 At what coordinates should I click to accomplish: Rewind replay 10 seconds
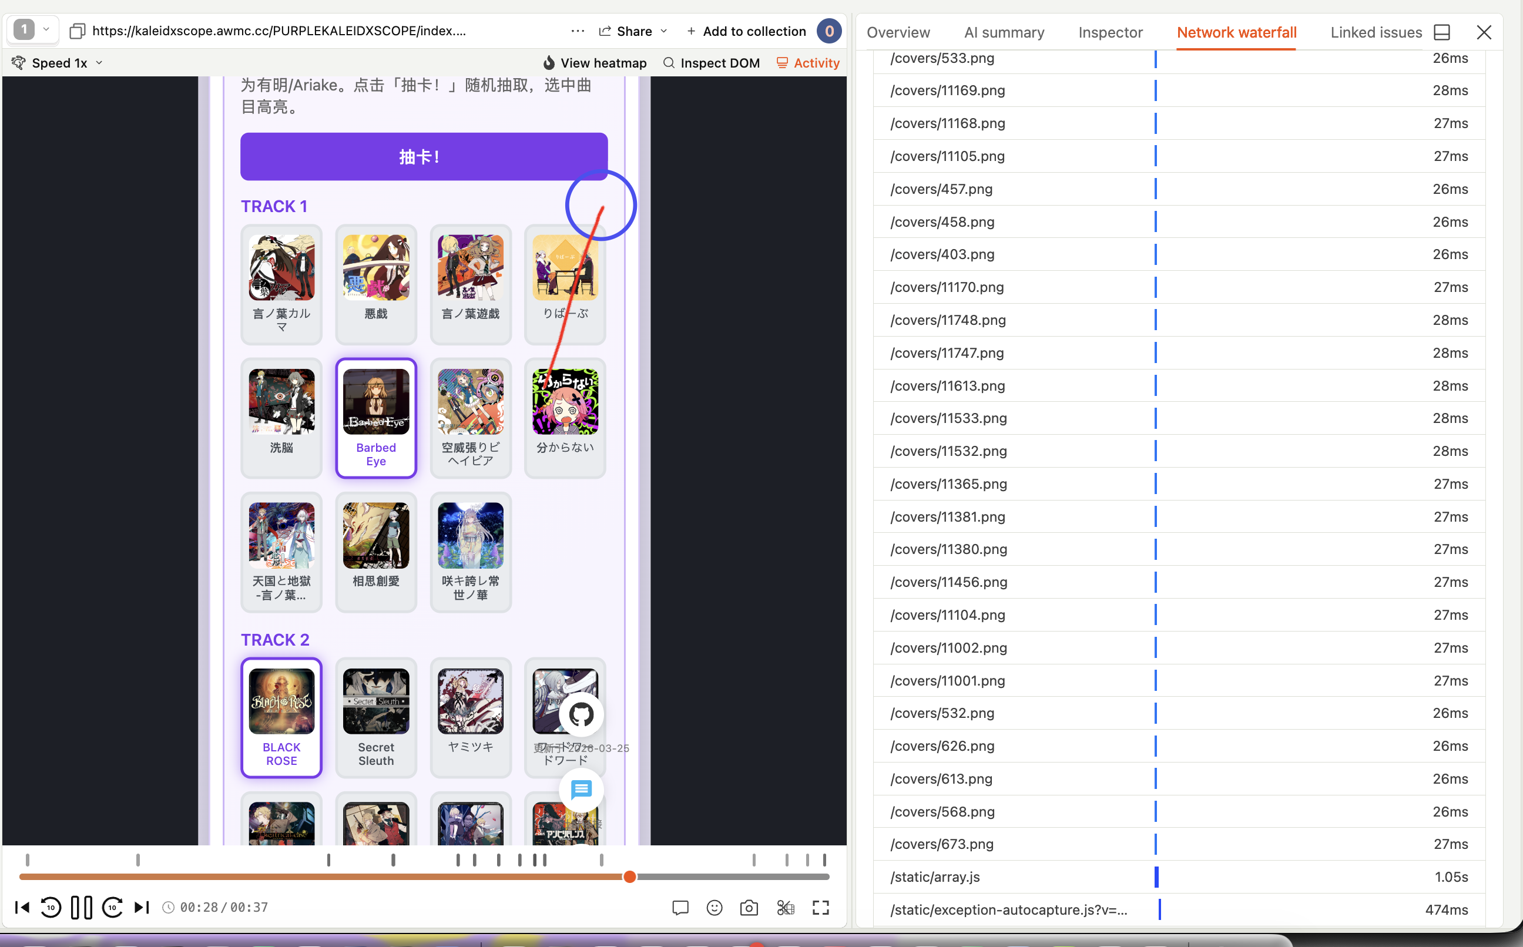pyautogui.click(x=51, y=908)
